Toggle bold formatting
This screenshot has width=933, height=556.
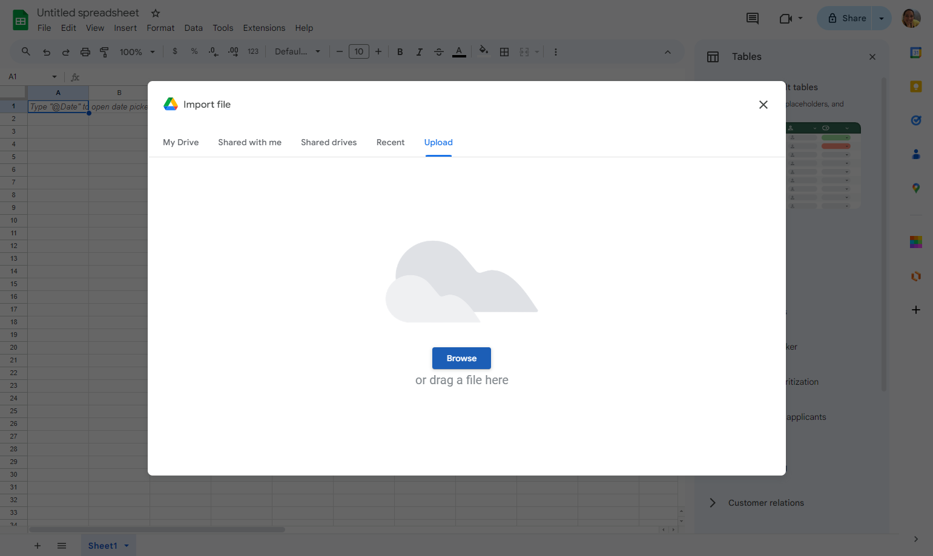pyautogui.click(x=400, y=52)
